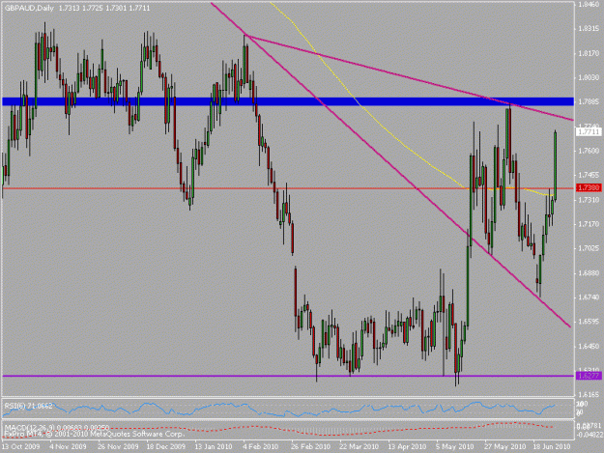Click the 27 May 2010 date label
This screenshot has width=604, height=453.
505,447
